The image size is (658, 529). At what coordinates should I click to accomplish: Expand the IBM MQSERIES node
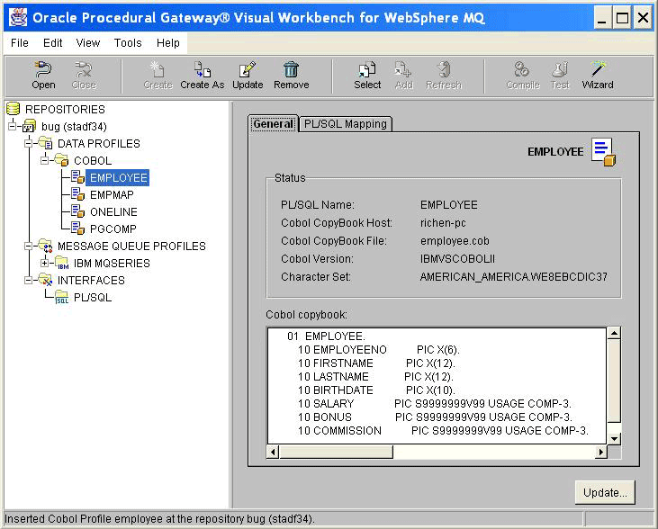[46, 263]
